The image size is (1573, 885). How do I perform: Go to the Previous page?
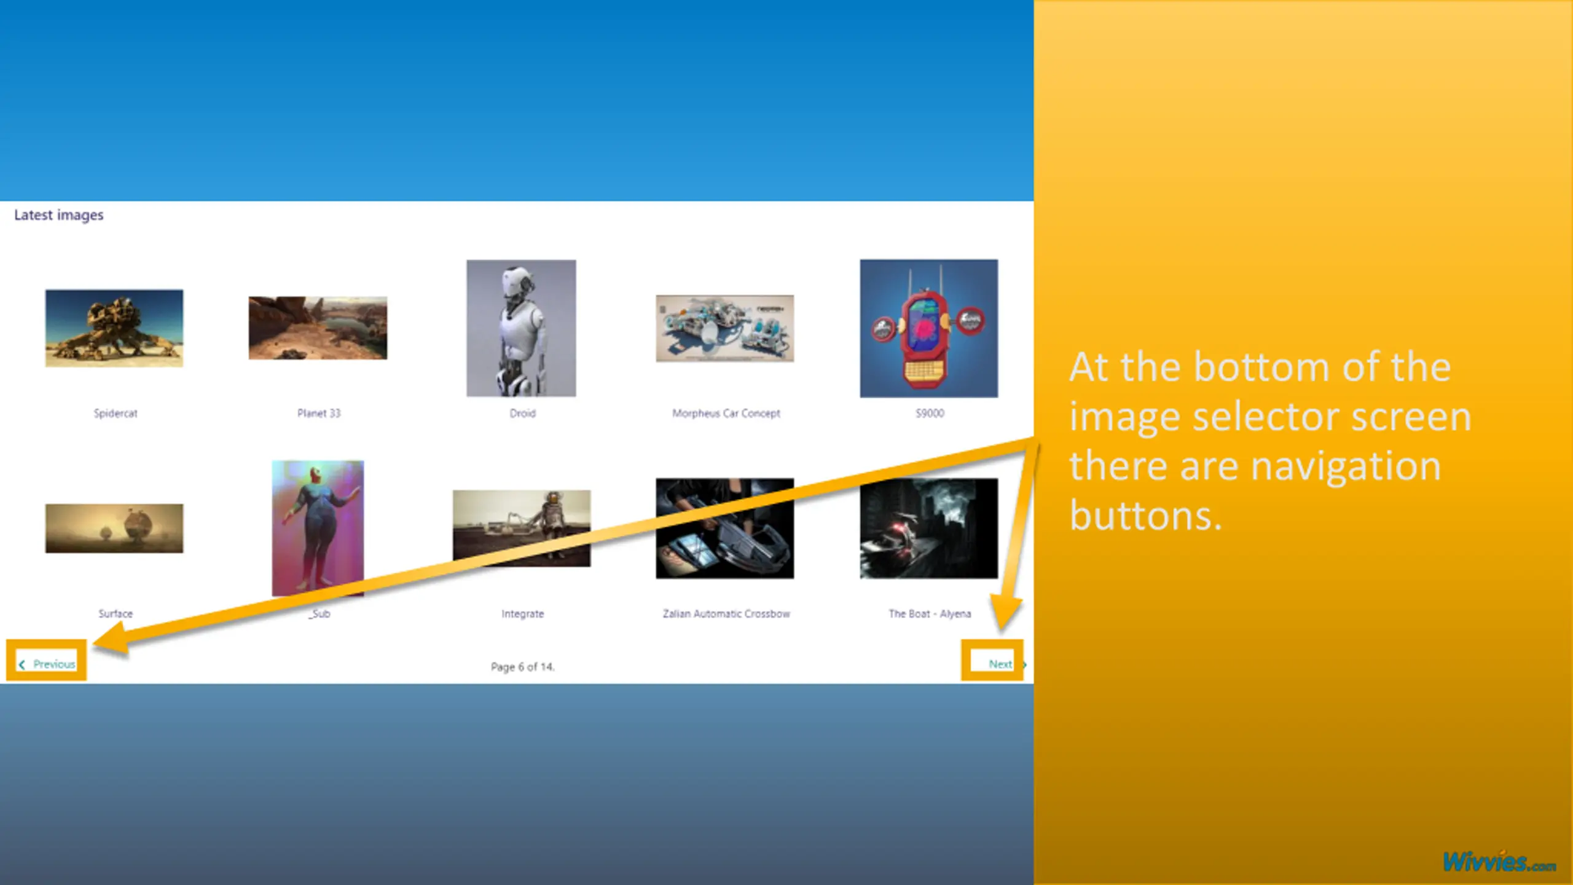tap(54, 664)
